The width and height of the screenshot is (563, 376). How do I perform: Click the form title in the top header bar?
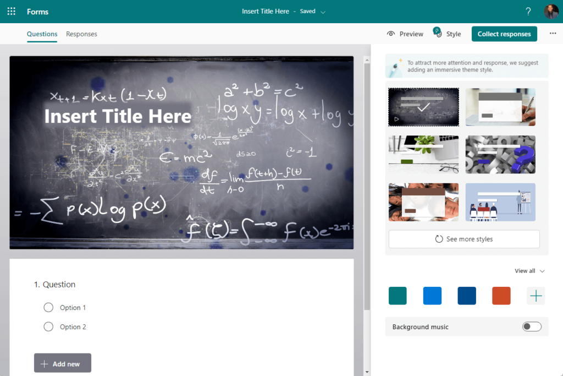(266, 12)
